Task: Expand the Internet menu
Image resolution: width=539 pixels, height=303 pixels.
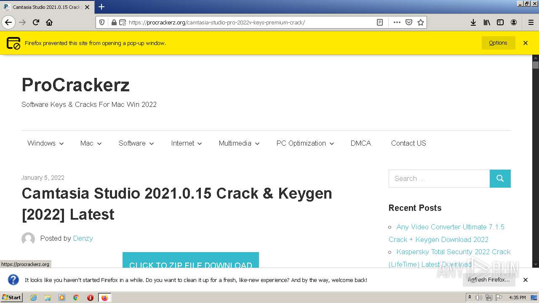Action: click(x=187, y=143)
